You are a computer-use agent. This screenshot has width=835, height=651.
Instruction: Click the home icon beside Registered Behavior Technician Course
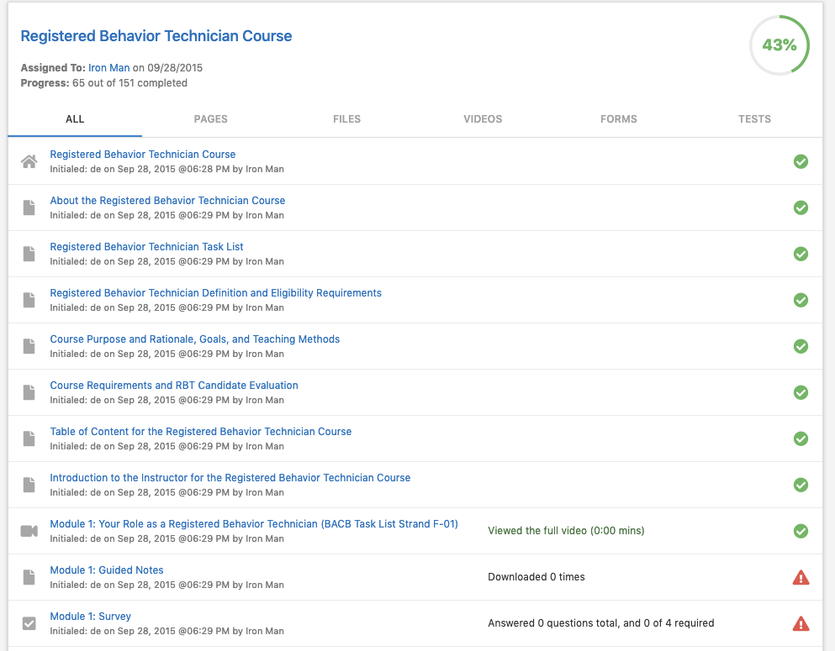pos(29,161)
